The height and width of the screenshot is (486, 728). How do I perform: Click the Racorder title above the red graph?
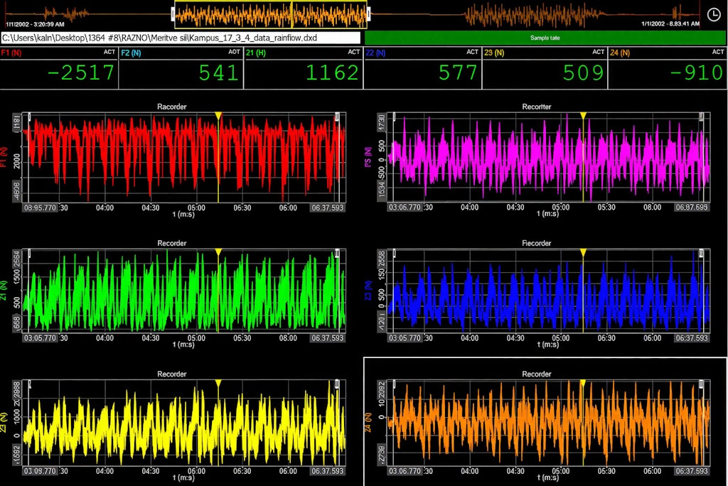[x=172, y=107]
